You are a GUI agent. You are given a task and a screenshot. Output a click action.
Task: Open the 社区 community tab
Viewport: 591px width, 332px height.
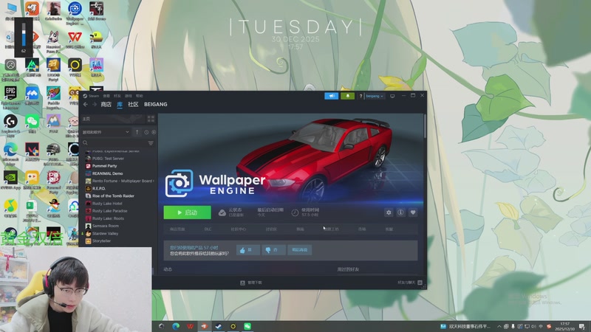click(133, 104)
